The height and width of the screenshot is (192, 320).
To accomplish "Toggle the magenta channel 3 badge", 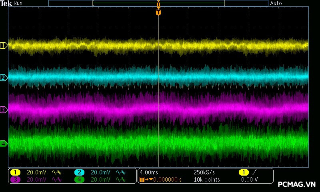I will point(15,180).
